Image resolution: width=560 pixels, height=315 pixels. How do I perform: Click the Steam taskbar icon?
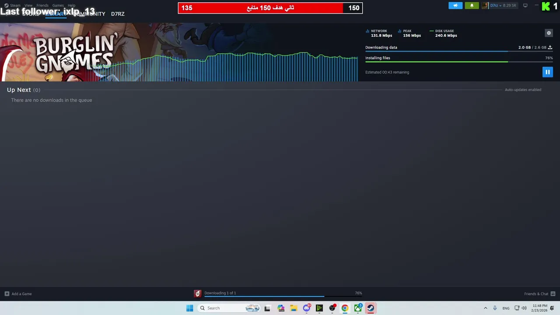[371, 308]
